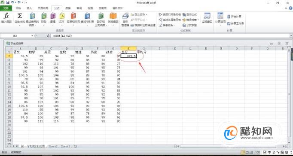Switch to the 数据 ribbon tab
This screenshot has height=156, width=293.
click(x=68, y=8)
